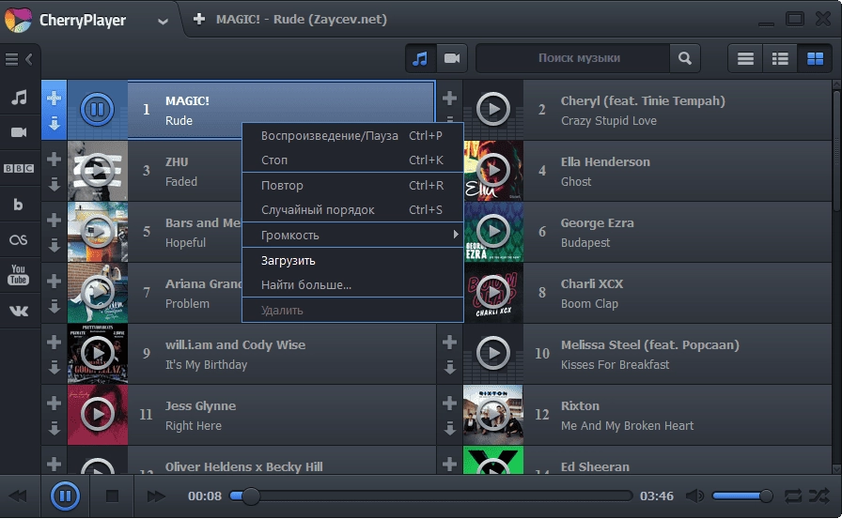This screenshot has height=519, width=842.
Task: Toggle shuffle mode in control bar
Action: 819,496
